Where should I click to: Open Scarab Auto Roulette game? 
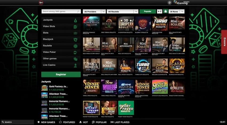tap(177, 66)
